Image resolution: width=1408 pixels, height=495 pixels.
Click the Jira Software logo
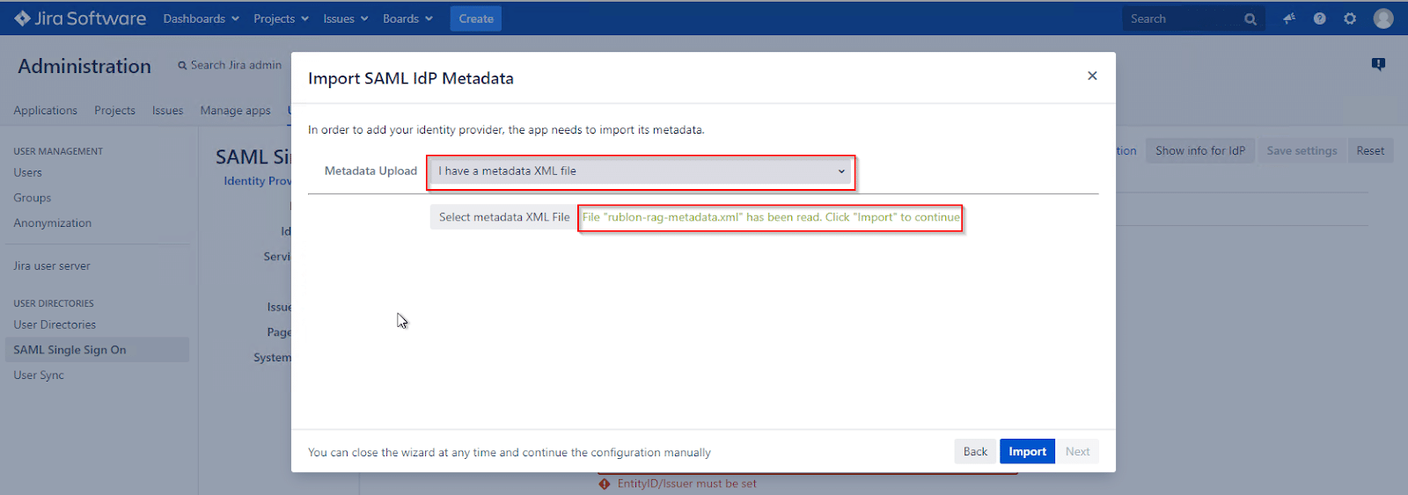pyautogui.click(x=80, y=18)
